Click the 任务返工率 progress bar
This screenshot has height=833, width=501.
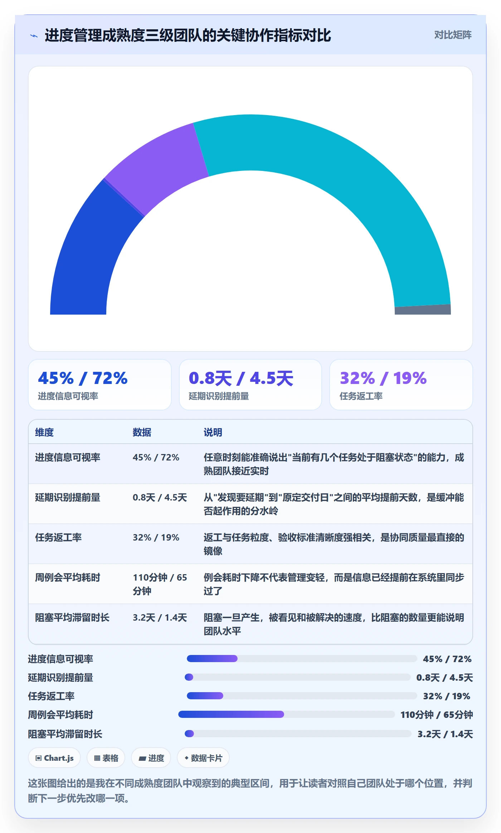(x=302, y=696)
